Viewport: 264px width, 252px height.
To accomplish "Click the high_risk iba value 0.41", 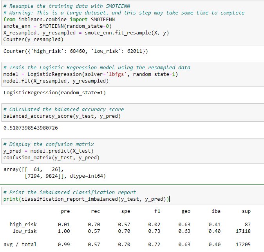I will coord(215,225).
